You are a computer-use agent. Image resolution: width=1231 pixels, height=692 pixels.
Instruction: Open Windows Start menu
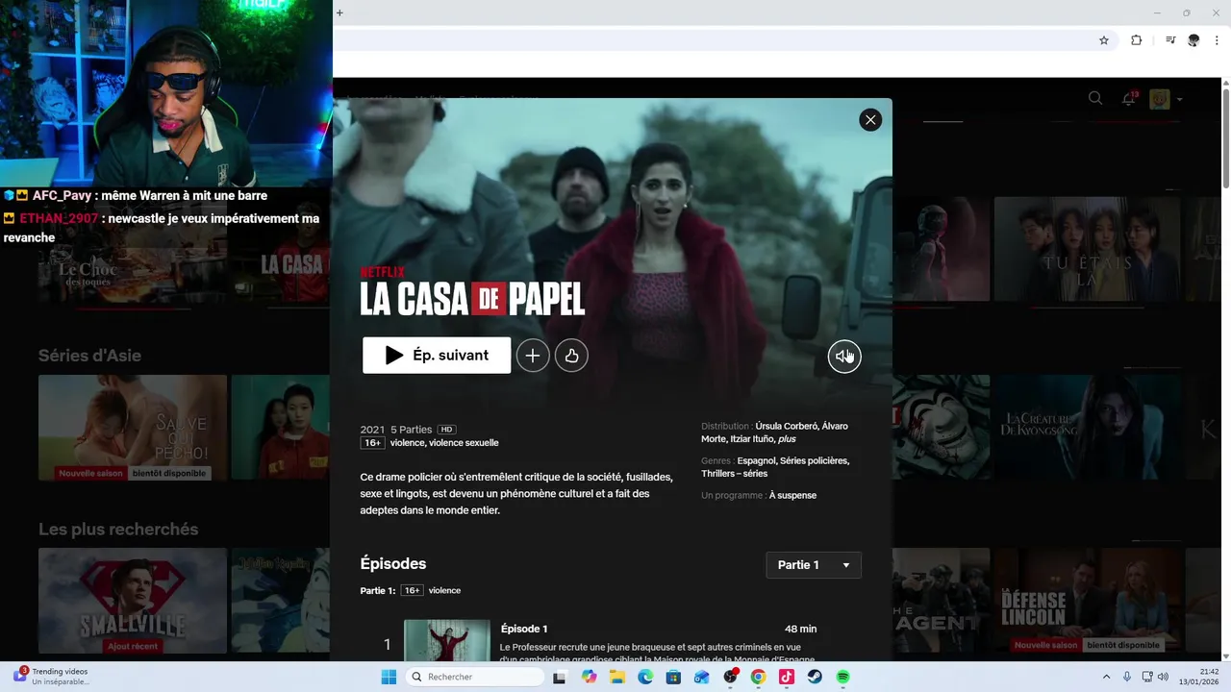(x=389, y=678)
